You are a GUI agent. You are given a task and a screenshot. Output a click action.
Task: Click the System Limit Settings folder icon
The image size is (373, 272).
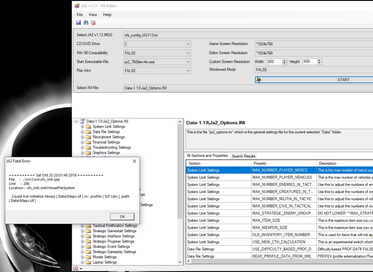click(x=89, y=127)
